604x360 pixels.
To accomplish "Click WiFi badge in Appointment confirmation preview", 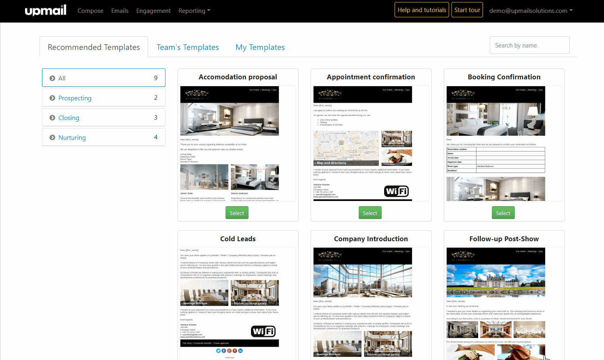I will coord(396,191).
